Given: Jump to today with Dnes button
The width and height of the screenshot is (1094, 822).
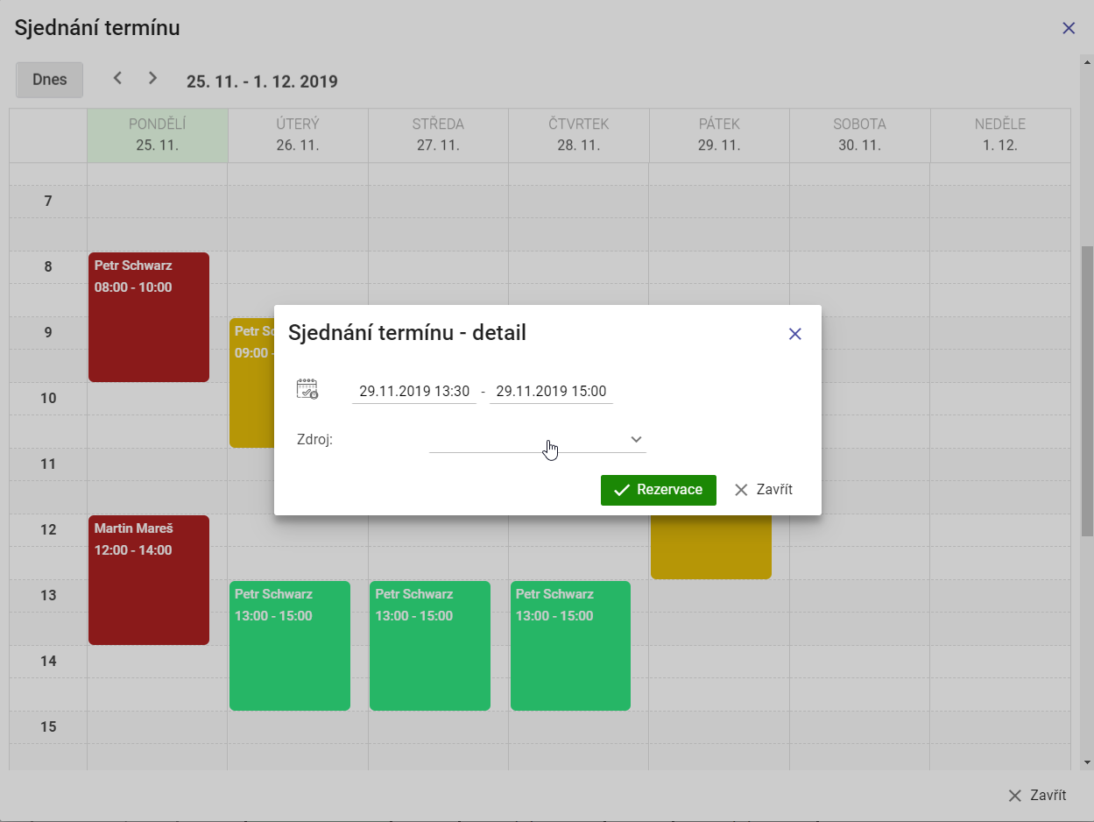Looking at the screenshot, I should pyautogui.click(x=50, y=80).
